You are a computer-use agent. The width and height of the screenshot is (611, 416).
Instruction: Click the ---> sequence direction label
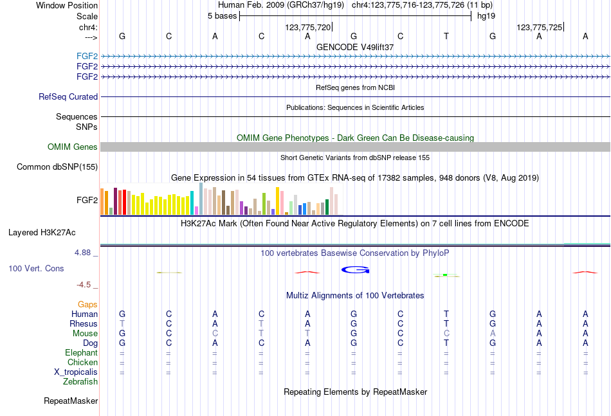click(x=91, y=37)
